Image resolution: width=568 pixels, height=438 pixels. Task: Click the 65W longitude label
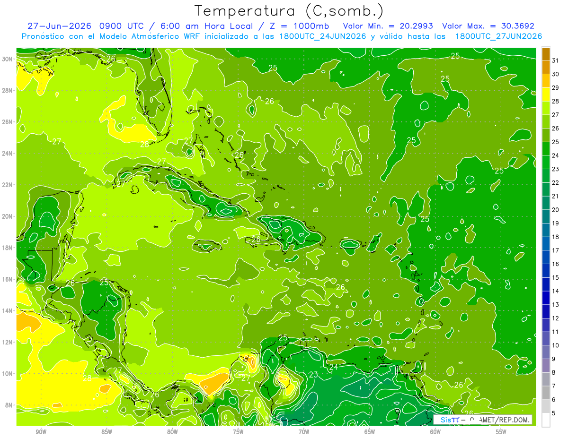(x=370, y=432)
